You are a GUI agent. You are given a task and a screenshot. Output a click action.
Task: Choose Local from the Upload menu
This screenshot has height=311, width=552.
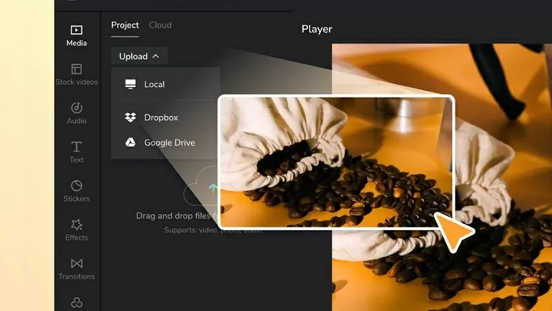(155, 84)
